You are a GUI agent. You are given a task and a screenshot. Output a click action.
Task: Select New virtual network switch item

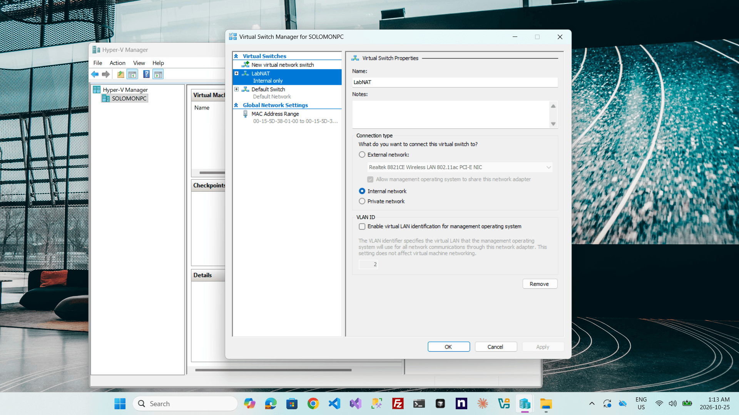283,65
